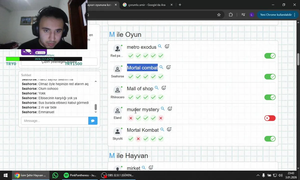The width and height of the screenshot is (300, 180).
Task: Search 'mirket' with magnifier icon
Action: (x=144, y=168)
